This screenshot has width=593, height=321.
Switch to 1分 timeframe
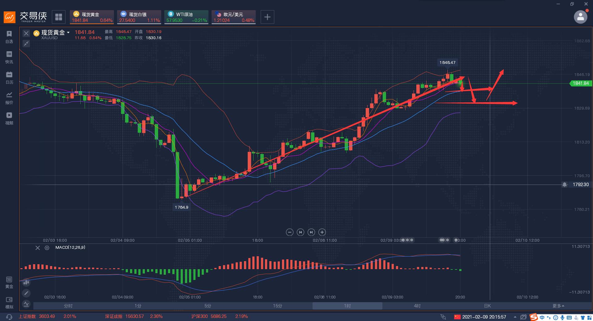click(x=138, y=306)
